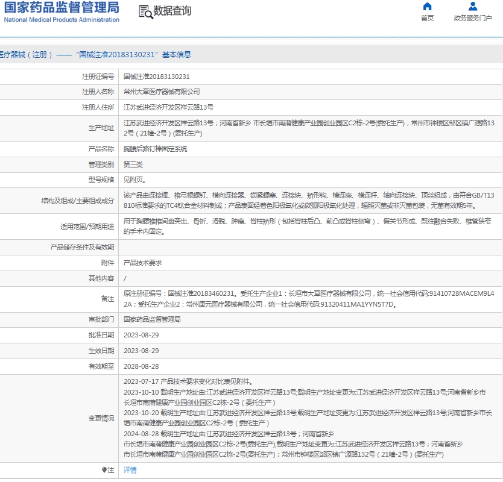Select registration number 国械注准20183130231 value
Viewport: 503px width, 482px height.
(x=157, y=77)
